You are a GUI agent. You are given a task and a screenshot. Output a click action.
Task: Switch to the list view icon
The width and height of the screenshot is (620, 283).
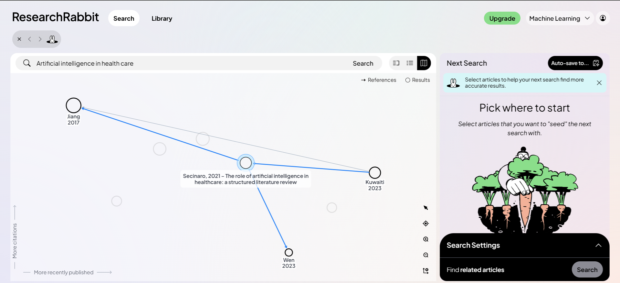[410, 63]
